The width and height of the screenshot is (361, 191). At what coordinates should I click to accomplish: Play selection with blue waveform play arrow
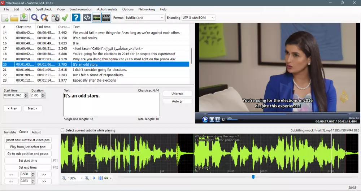94,178
